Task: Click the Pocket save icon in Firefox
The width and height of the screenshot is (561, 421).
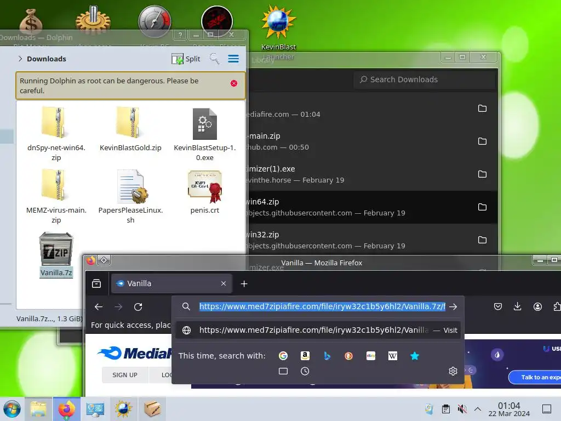Action: (x=497, y=306)
